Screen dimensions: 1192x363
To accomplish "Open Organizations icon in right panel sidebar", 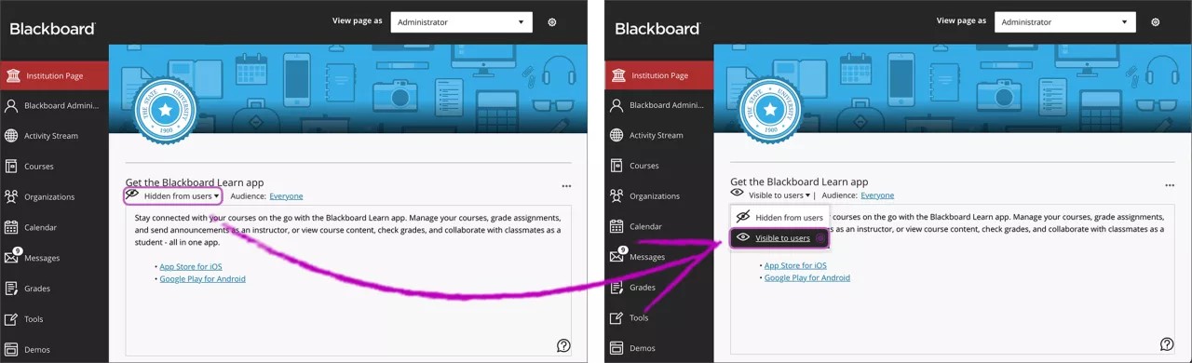I will [616, 195].
